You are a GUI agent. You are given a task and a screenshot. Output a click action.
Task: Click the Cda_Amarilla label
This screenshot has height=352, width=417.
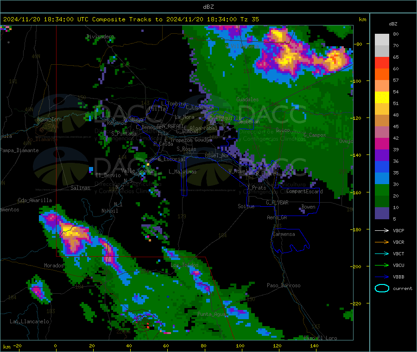[x=35, y=200]
